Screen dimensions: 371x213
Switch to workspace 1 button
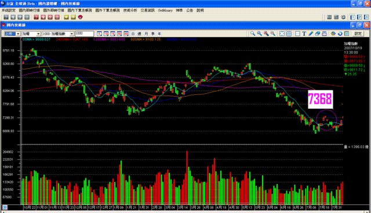[353, 17]
